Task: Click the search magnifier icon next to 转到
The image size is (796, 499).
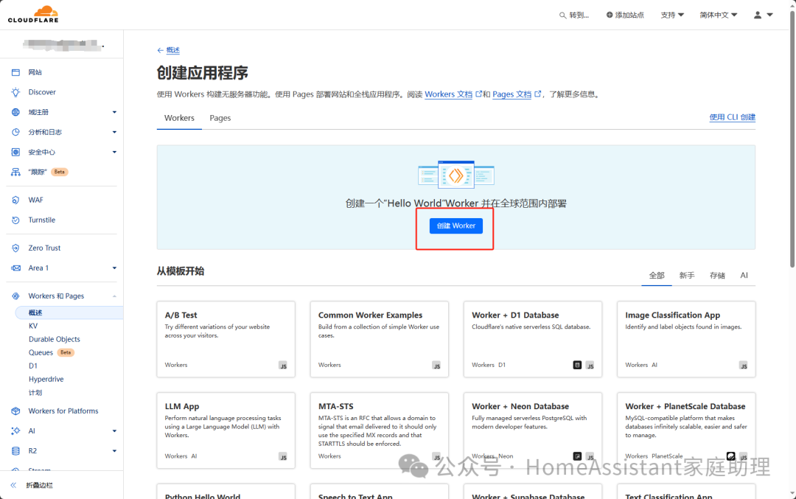Action: tap(562, 15)
